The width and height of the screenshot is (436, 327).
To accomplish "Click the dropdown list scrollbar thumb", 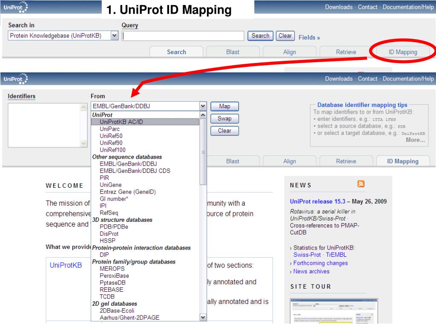I will point(203,152).
